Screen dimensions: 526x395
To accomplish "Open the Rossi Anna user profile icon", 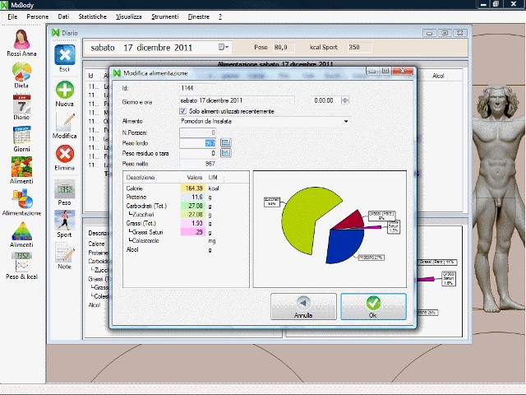I will click(22, 39).
